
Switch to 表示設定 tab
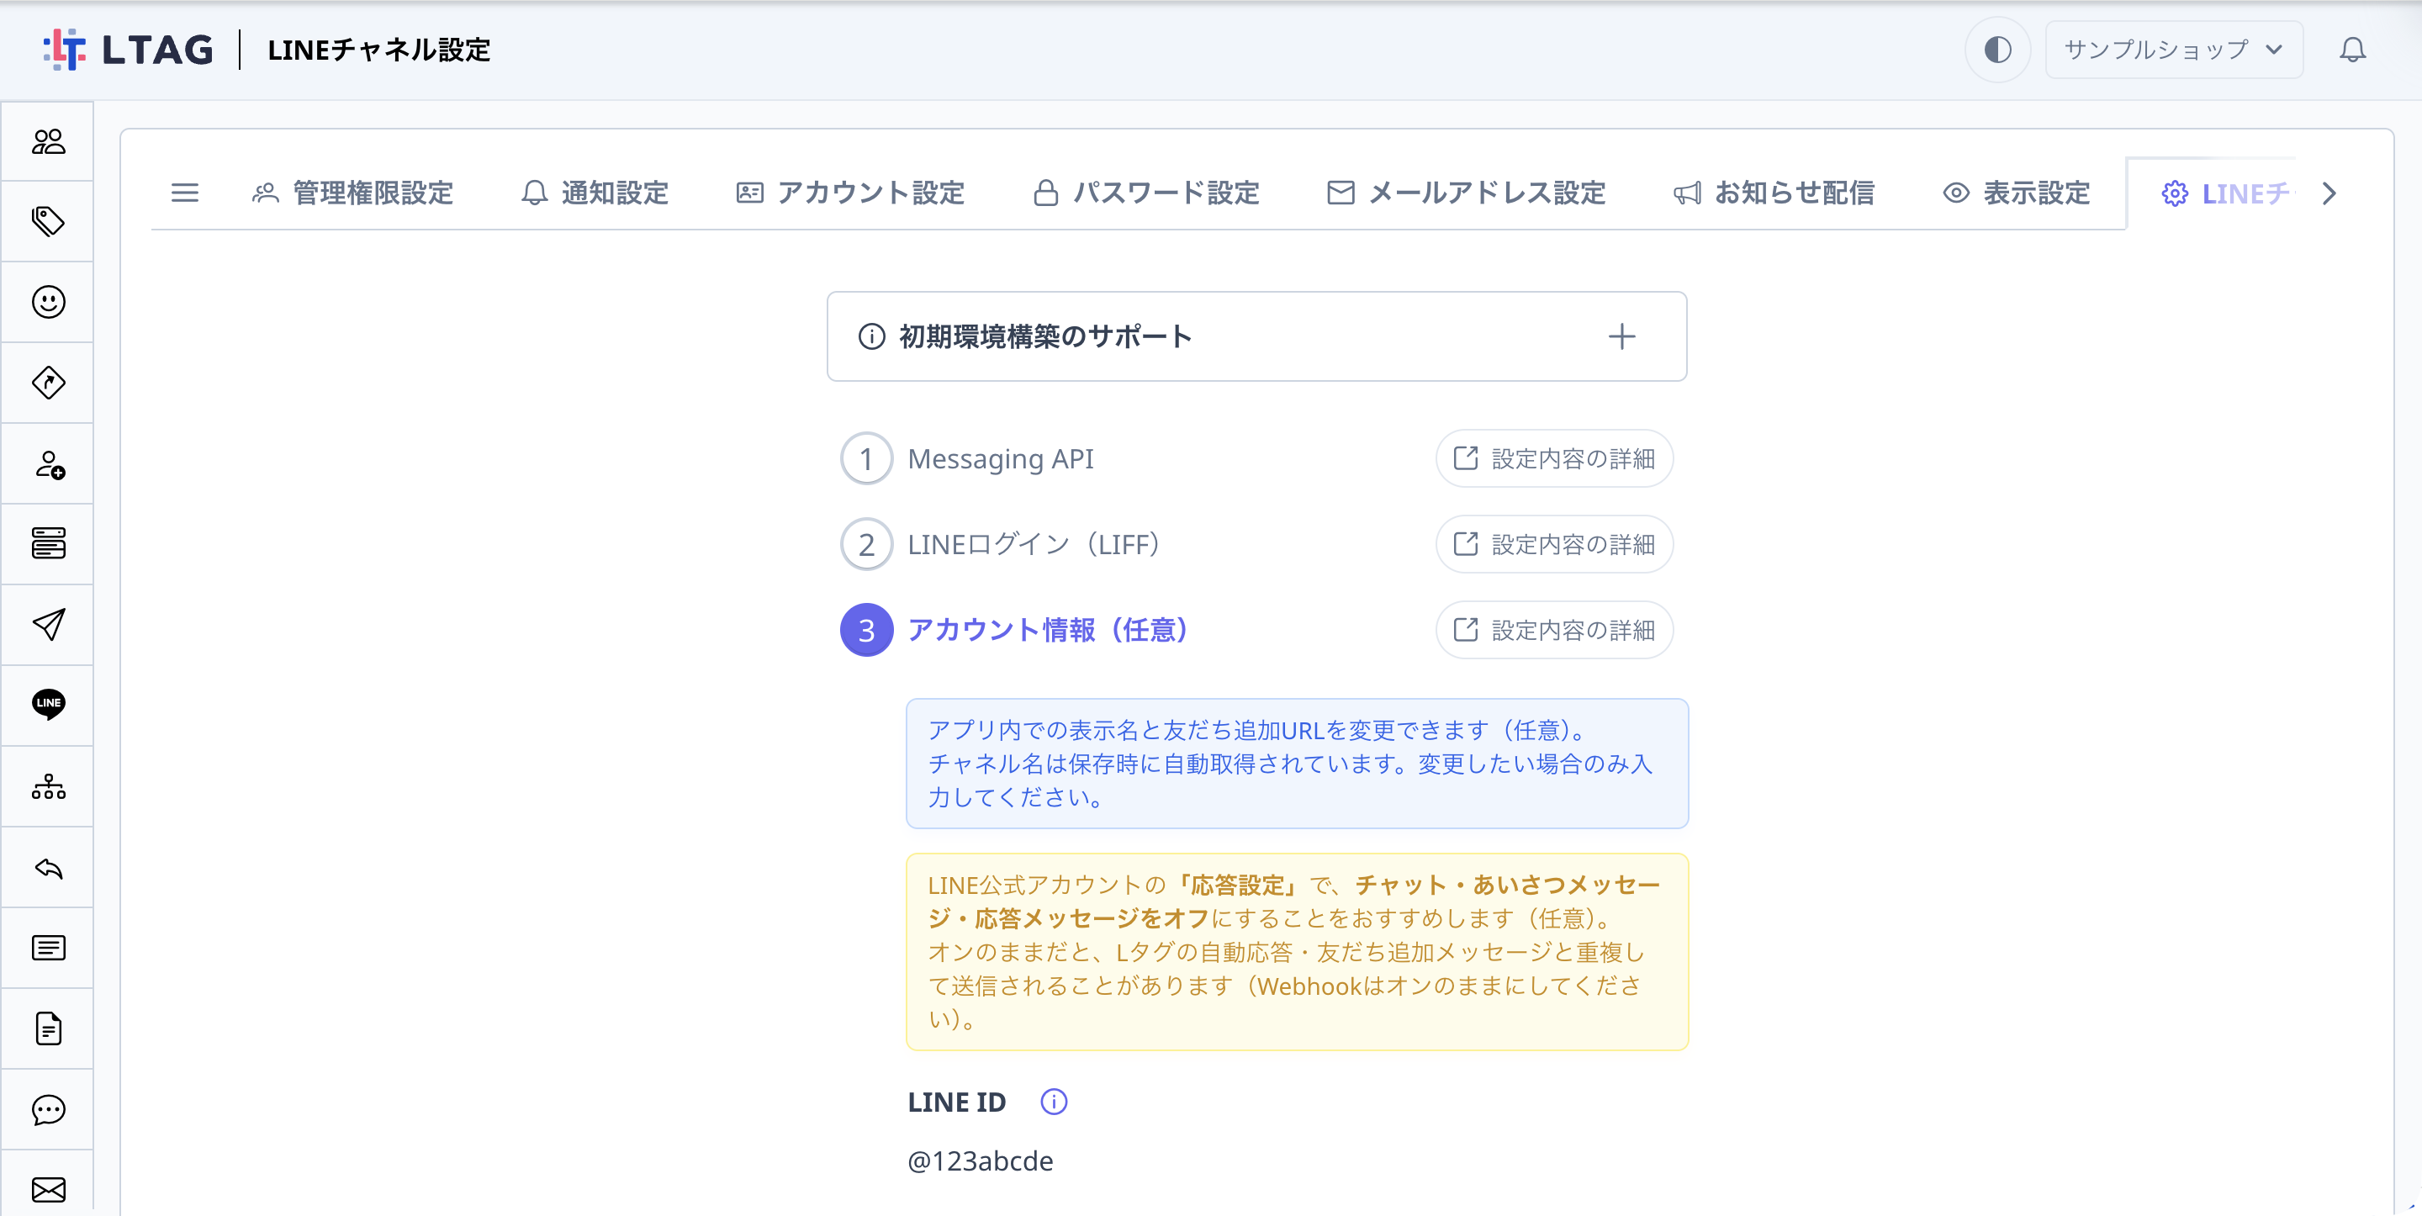coord(2016,193)
